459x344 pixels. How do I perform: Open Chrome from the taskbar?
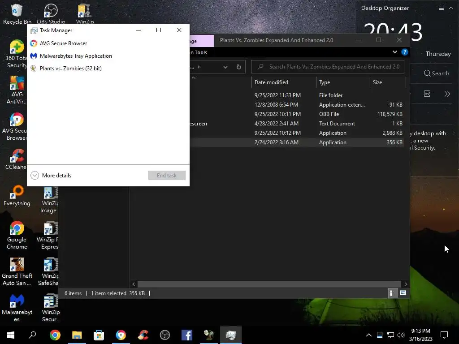point(55,335)
